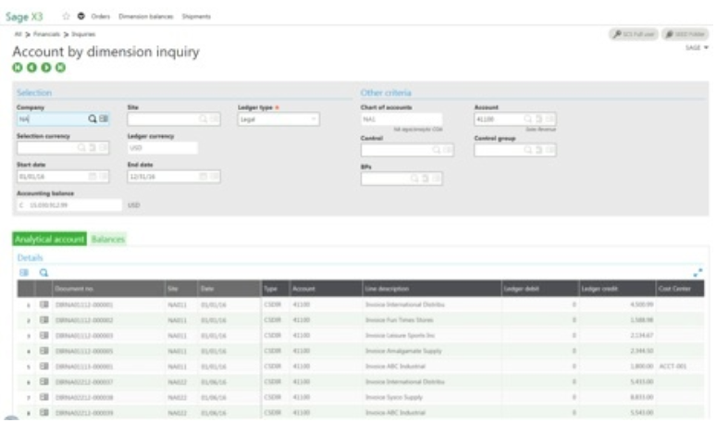The width and height of the screenshot is (717, 423).
Task: Click the Invoice Fun Times Stores description
Action: [x=399, y=320]
